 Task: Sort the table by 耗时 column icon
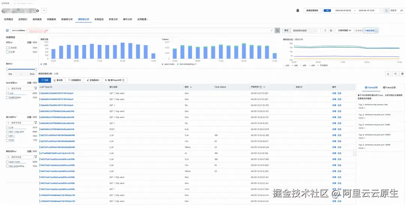coord(191,87)
